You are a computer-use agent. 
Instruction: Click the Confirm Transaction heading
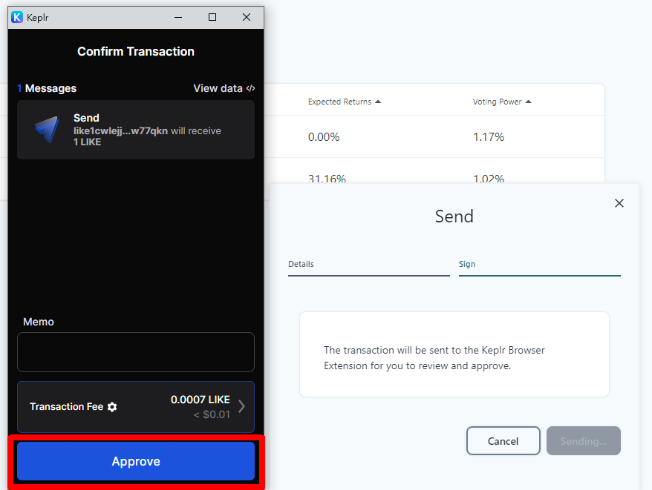click(136, 51)
